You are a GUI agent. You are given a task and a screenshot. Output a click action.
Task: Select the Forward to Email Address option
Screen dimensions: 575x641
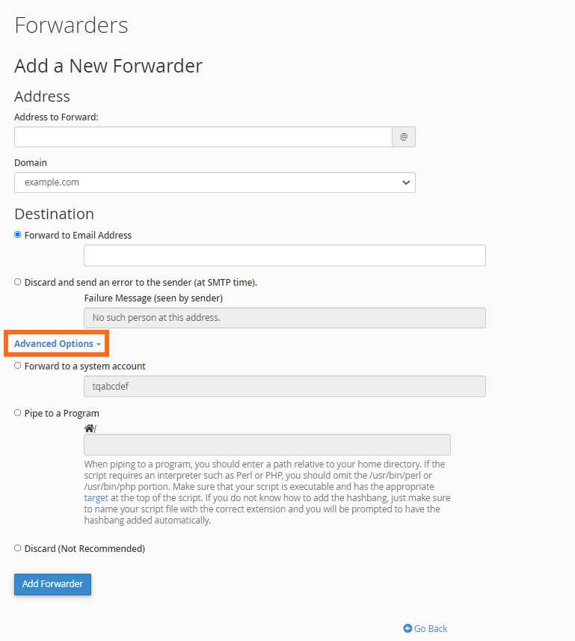pos(16,234)
